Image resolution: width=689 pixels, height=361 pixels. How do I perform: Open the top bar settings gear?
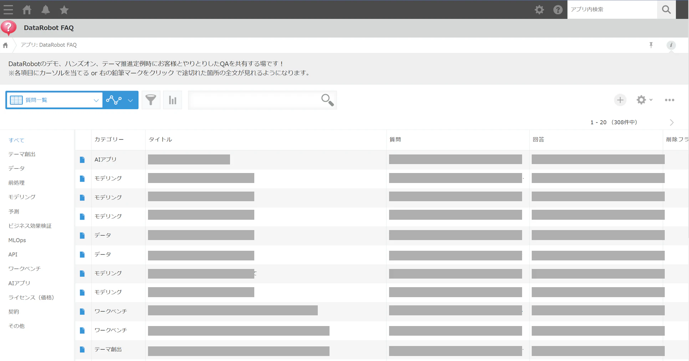tap(539, 10)
